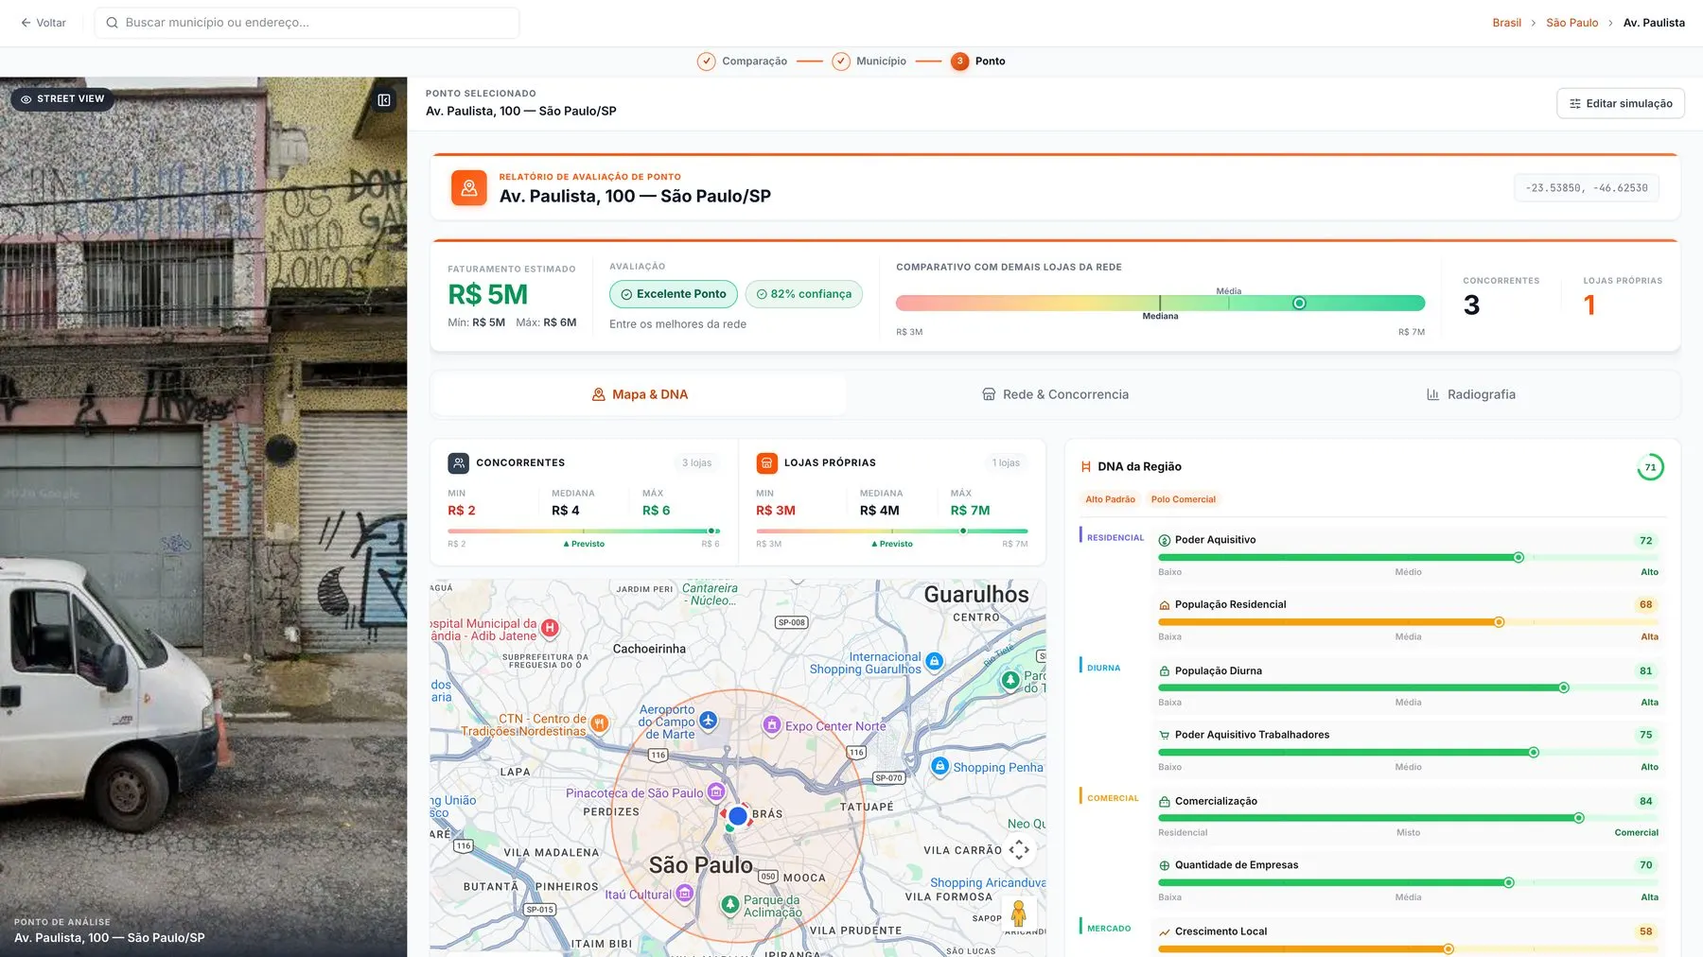
Task: Click the map pan control icon
Action: pyautogui.click(x=1019, y=849)
